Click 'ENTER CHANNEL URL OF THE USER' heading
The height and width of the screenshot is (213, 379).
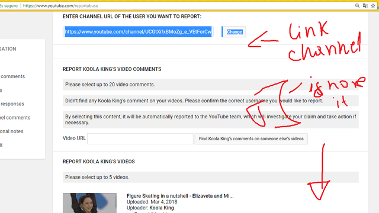click(x=131, y=17)
